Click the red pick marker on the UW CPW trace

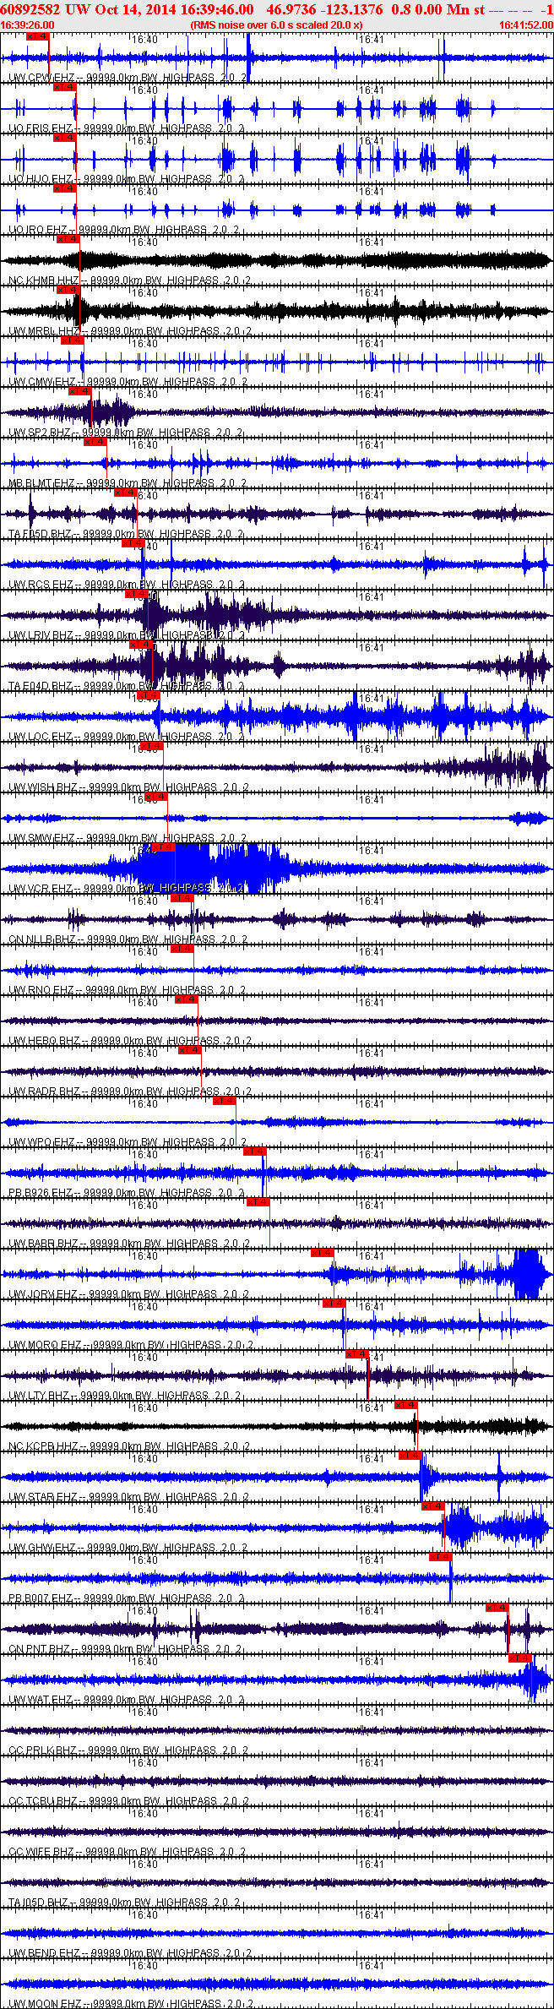tap(37, 36)
